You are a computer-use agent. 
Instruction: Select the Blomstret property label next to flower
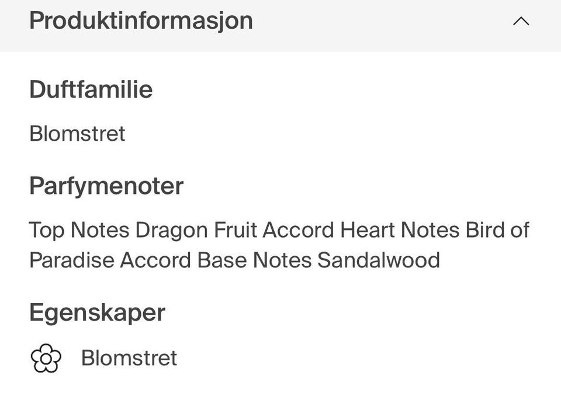coord(129,358)
